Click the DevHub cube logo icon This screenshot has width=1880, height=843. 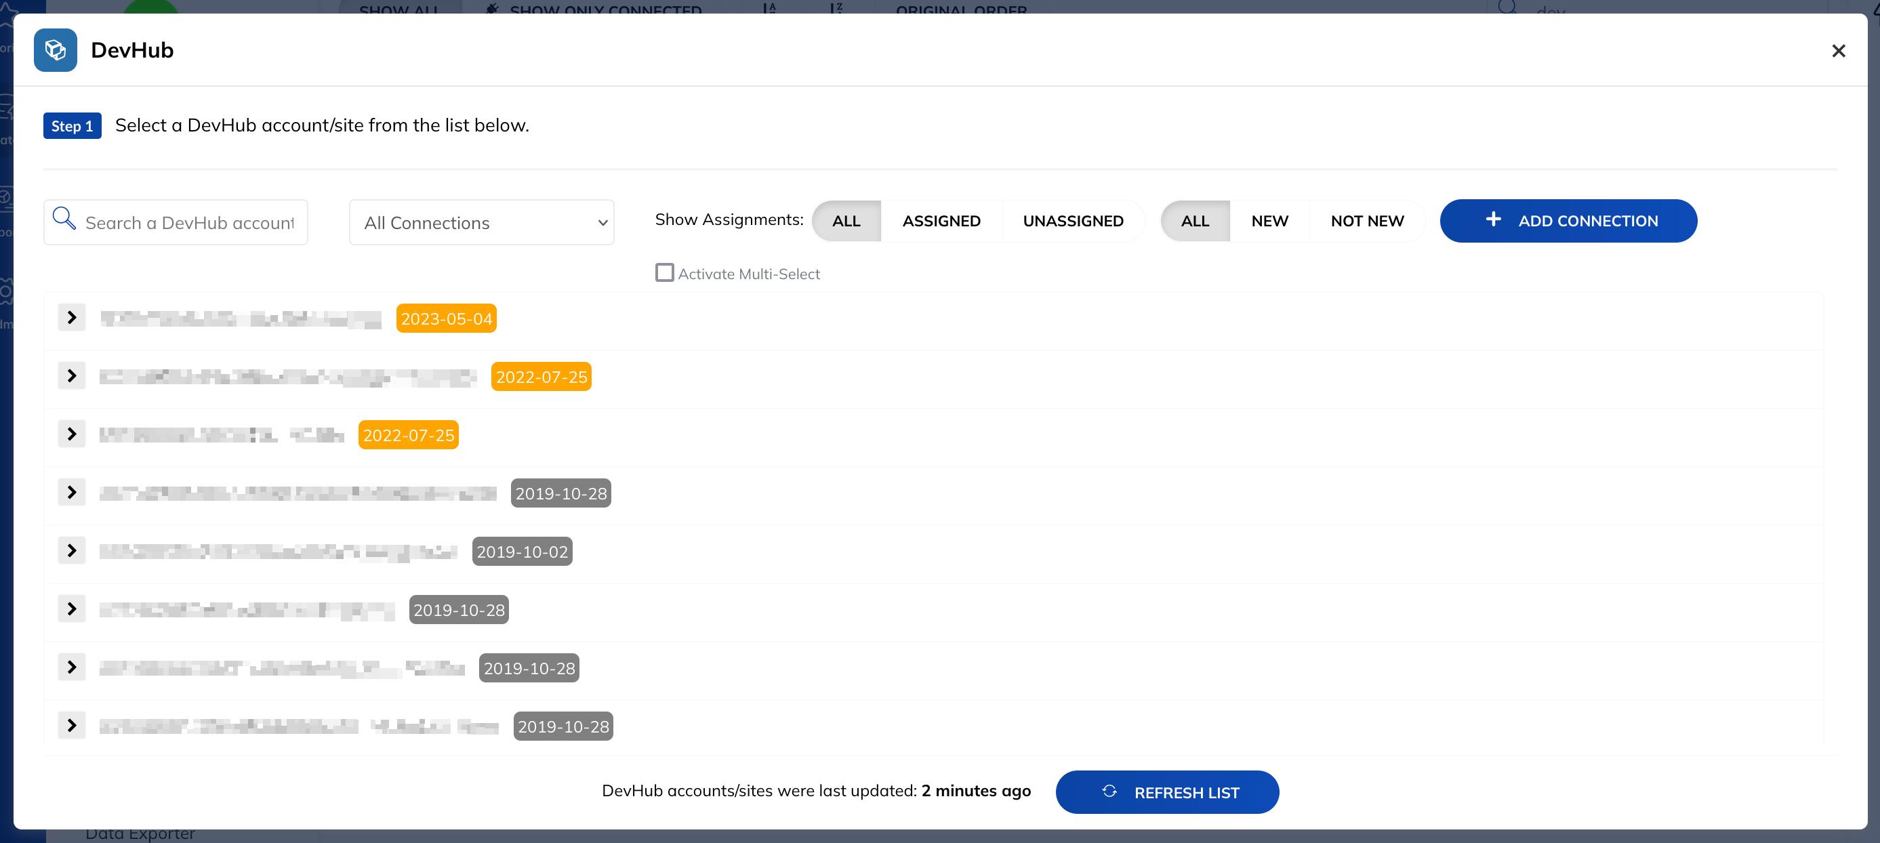click(56, 49)
